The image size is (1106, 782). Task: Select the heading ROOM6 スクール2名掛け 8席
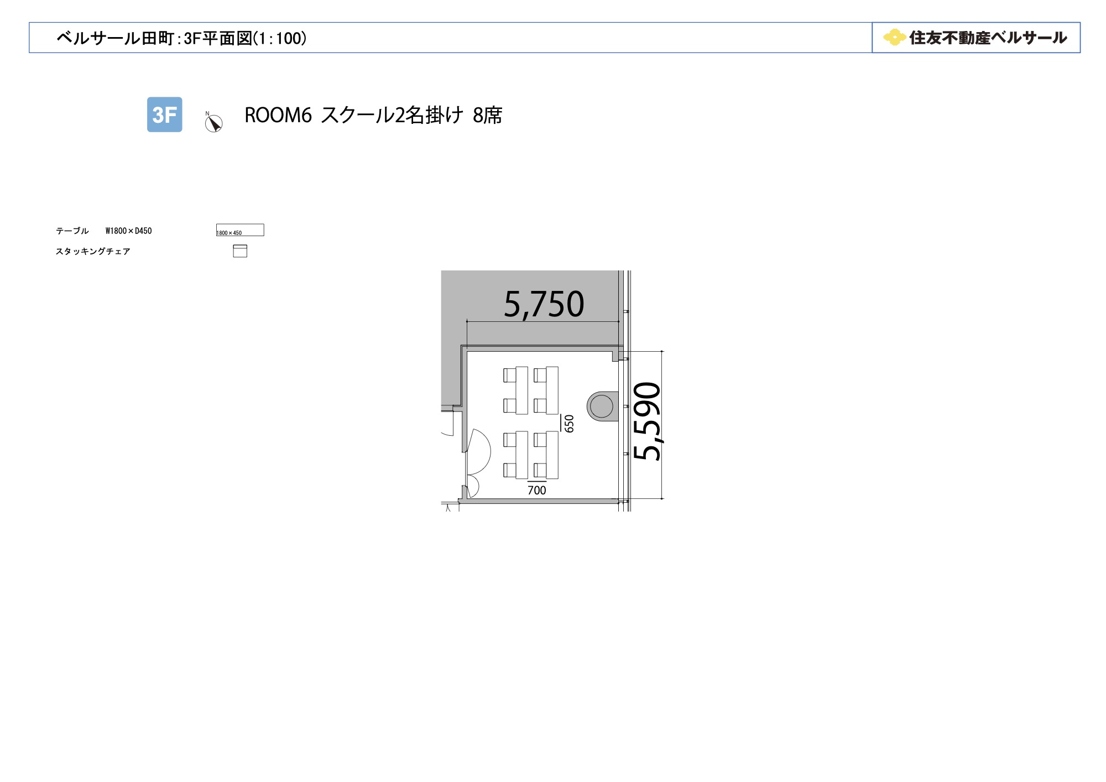(x=373, y=115)
